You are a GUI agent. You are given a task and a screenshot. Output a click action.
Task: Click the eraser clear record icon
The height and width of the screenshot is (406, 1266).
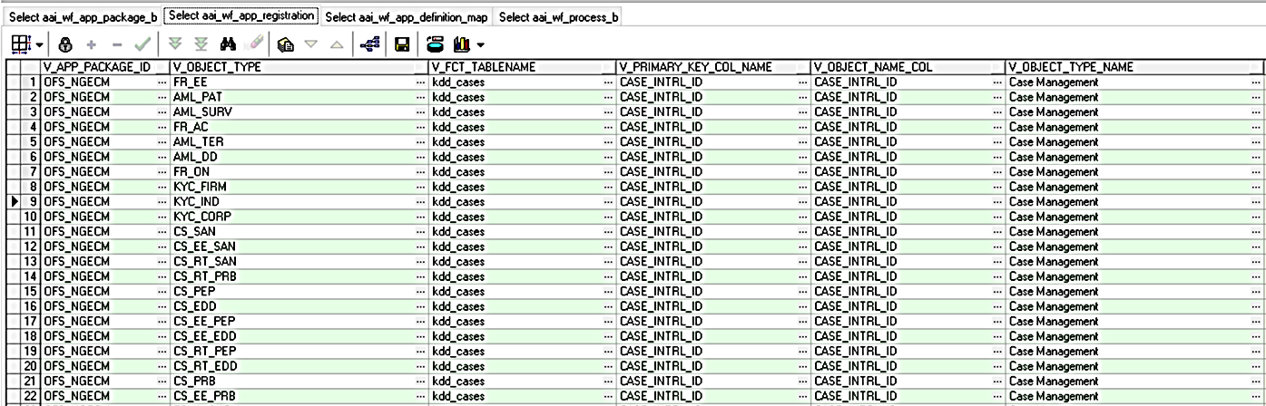(255, 43)
